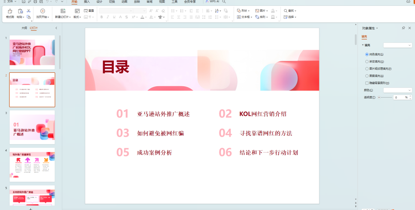The height and width of the screenshot is (210, 415).
Task: Select slide 3 thumbnail
Action: [x=32, y=127]
